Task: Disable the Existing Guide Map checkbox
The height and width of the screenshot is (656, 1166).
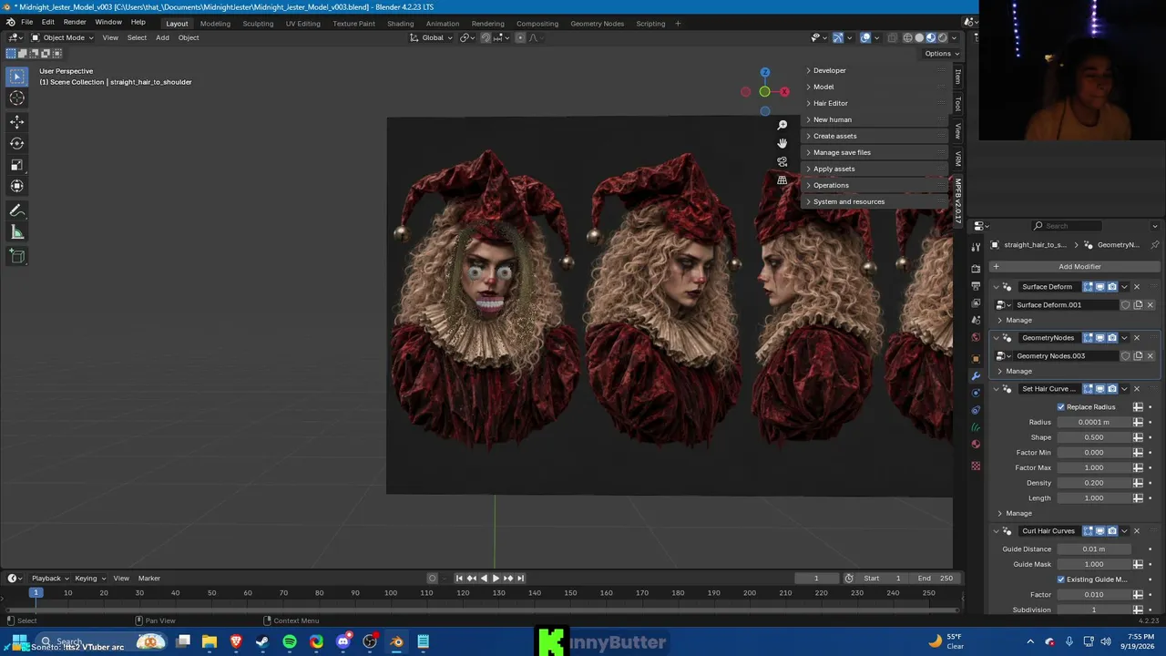Action: click(x=1060, y=579)
